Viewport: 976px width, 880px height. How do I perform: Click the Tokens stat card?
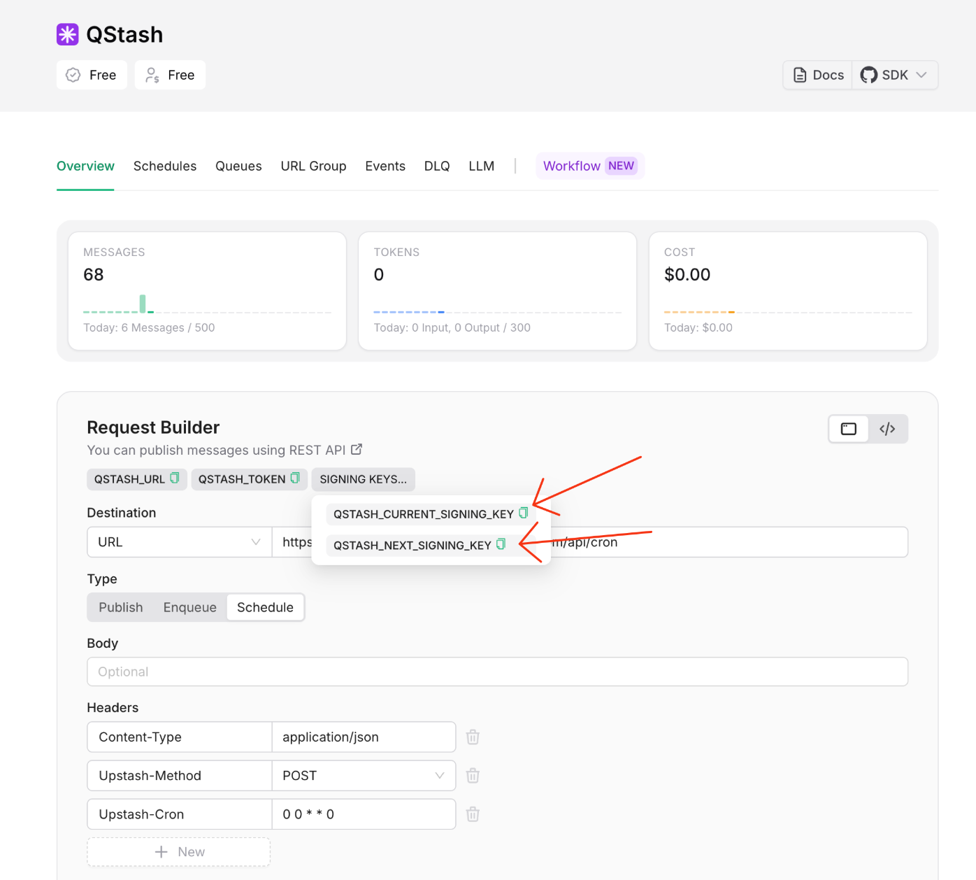[x=497, y=291]
